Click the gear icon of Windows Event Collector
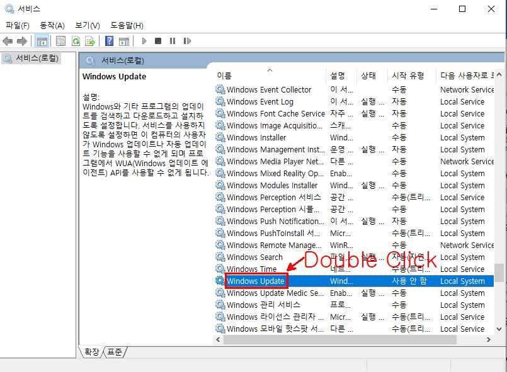Viewport: 507px width, 372px height. coord(220,89)
